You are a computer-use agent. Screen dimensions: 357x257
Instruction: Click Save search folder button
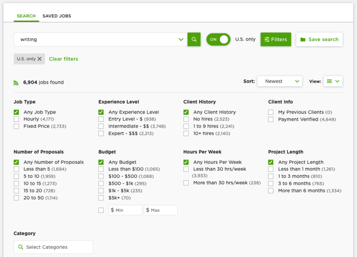click(319, 39)
